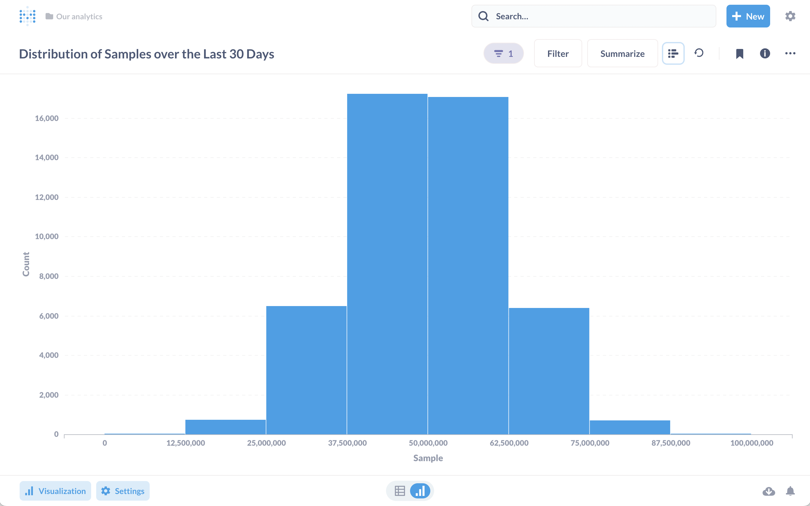Click the Metabase logo home icon
This screenshot has height=506, width=810.
click(x=28, y=16)
